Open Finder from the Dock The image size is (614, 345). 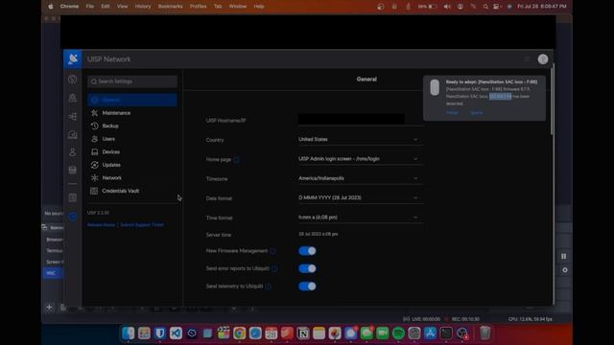[x=128, y=333]
